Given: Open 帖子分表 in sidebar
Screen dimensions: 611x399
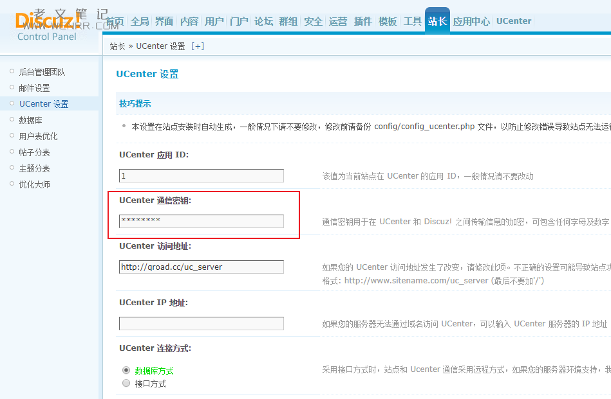Looking at the screenshot, I should [x=34, y=152].
